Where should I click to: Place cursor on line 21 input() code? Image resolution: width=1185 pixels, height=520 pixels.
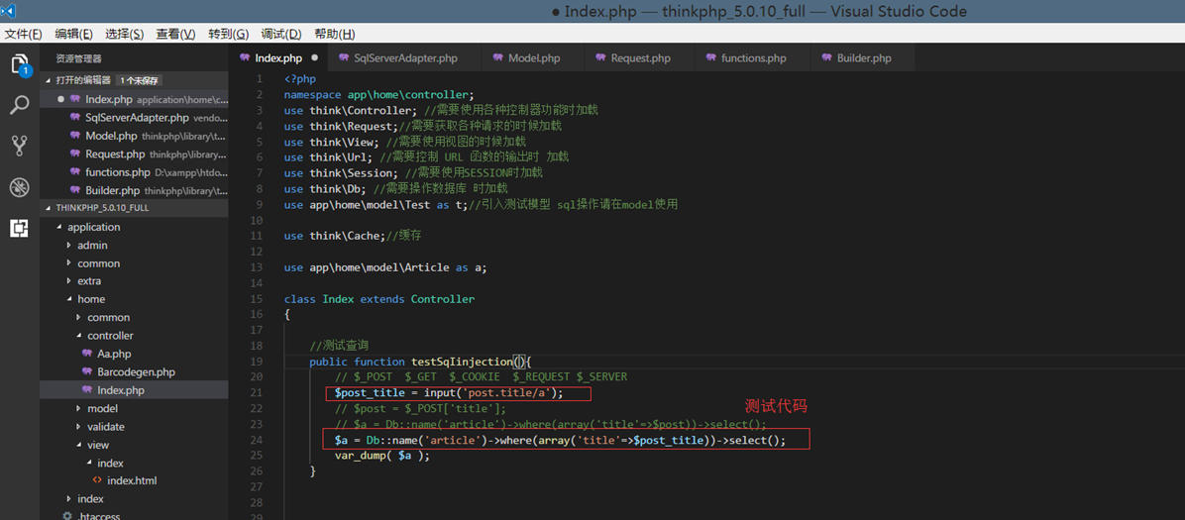point(449,393)
